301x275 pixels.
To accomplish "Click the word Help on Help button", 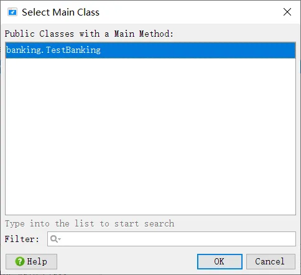I will click(x=37, y=261).
